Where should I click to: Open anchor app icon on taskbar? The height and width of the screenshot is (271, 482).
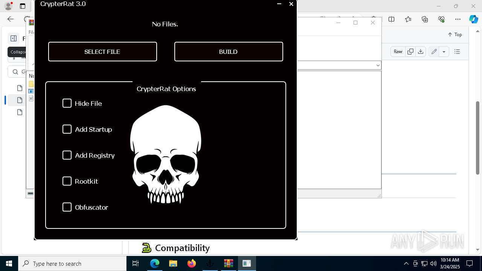[x=210, y=263]
